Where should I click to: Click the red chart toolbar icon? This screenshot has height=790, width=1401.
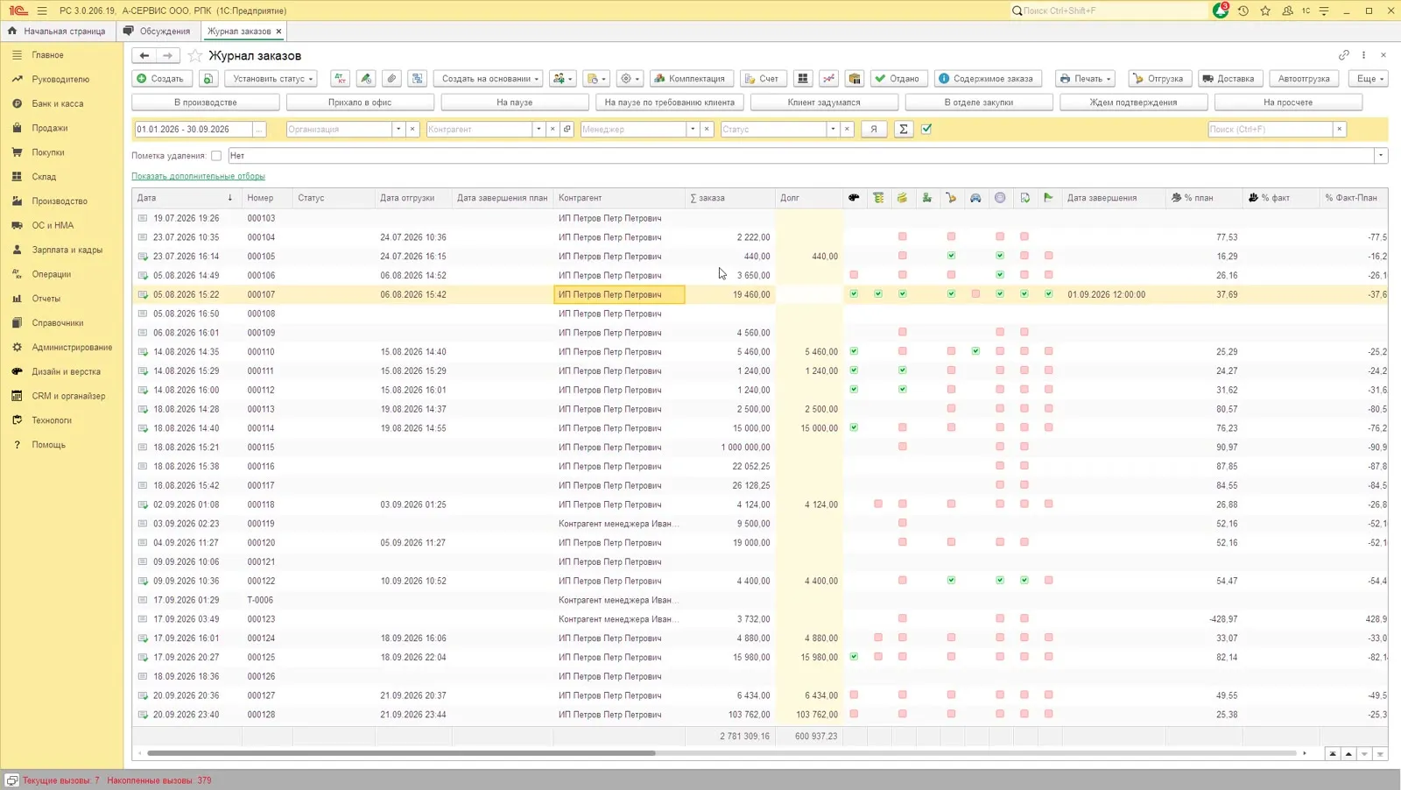click(x=828, y=79)
